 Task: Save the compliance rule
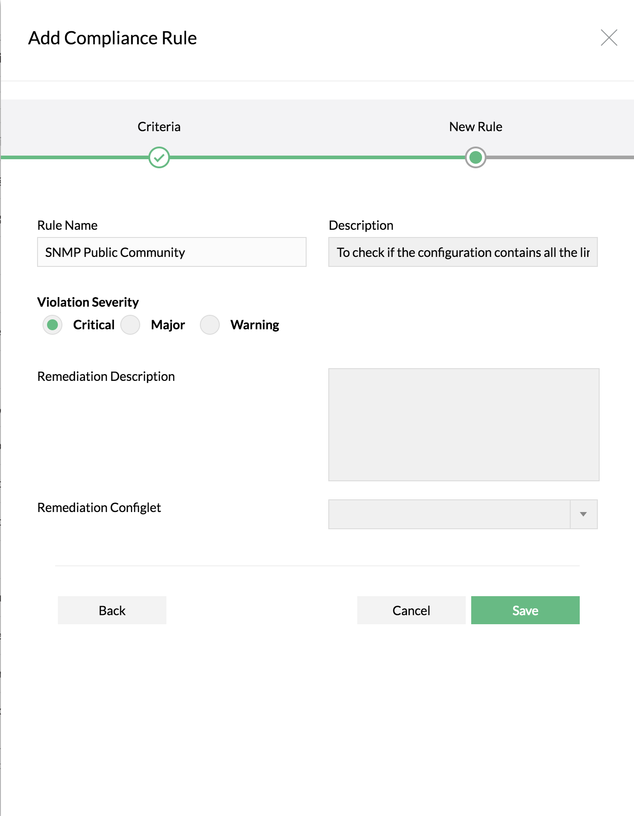click(x=525, y=610)
